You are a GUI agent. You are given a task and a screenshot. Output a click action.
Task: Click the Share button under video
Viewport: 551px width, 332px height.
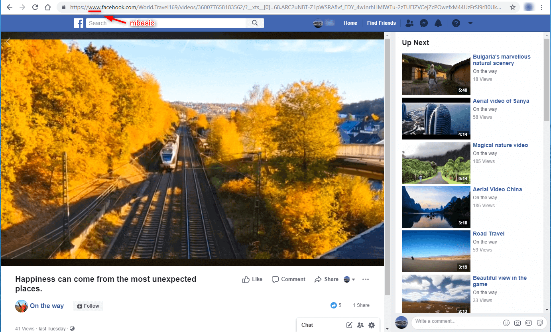click(327, 279)
